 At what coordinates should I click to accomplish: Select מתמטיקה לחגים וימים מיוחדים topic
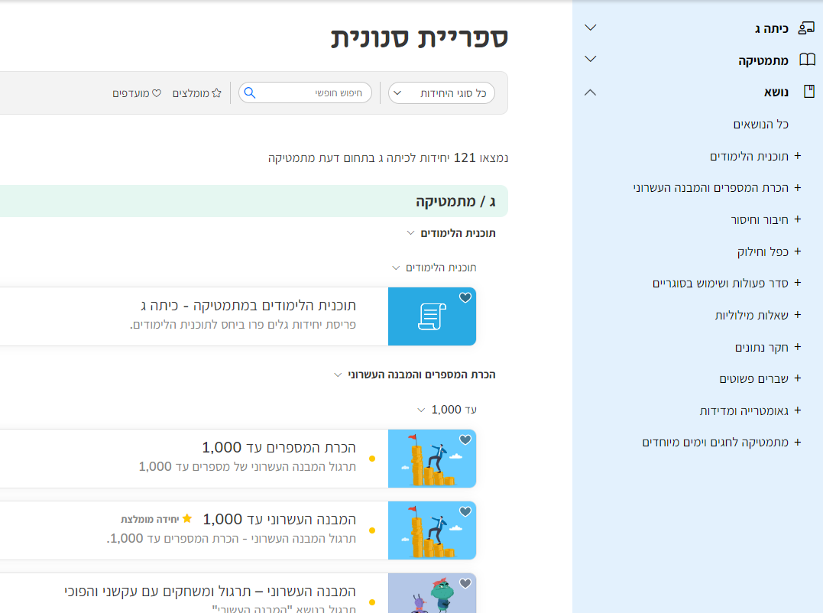pos(715,443)
